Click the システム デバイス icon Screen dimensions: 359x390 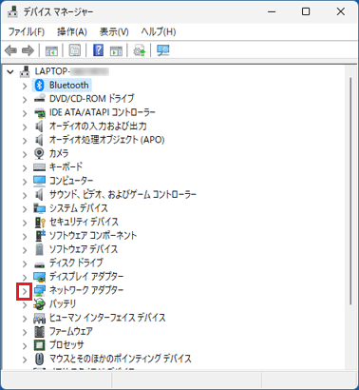(39, 208)
